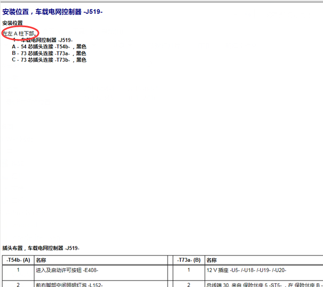Click line C - 73 芯插头连接 -T73b-

pyautogui.click(x=49, y=60)
